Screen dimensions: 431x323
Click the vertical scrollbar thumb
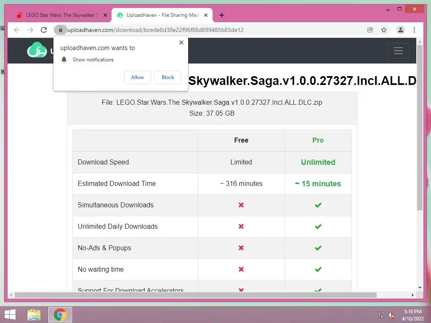tap(420, 128)
